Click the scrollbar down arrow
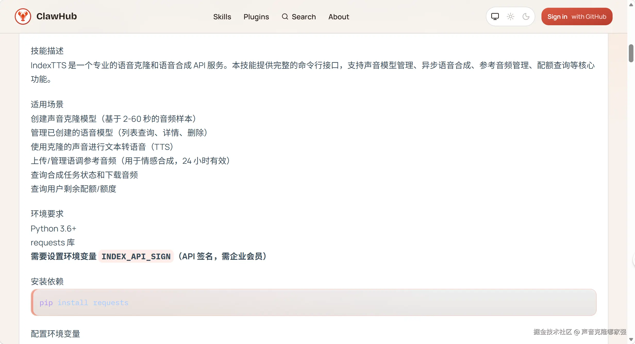The width and height of the screenshot is (635, 344). coord(631,339)
